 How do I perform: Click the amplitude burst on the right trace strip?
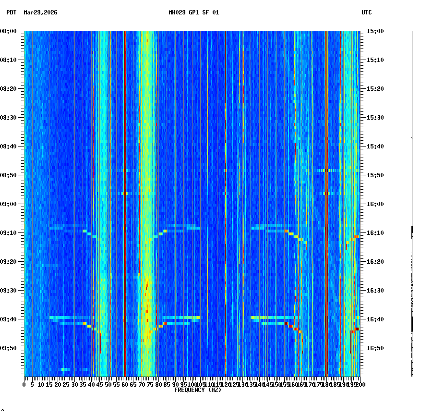(x=411, y=231)
